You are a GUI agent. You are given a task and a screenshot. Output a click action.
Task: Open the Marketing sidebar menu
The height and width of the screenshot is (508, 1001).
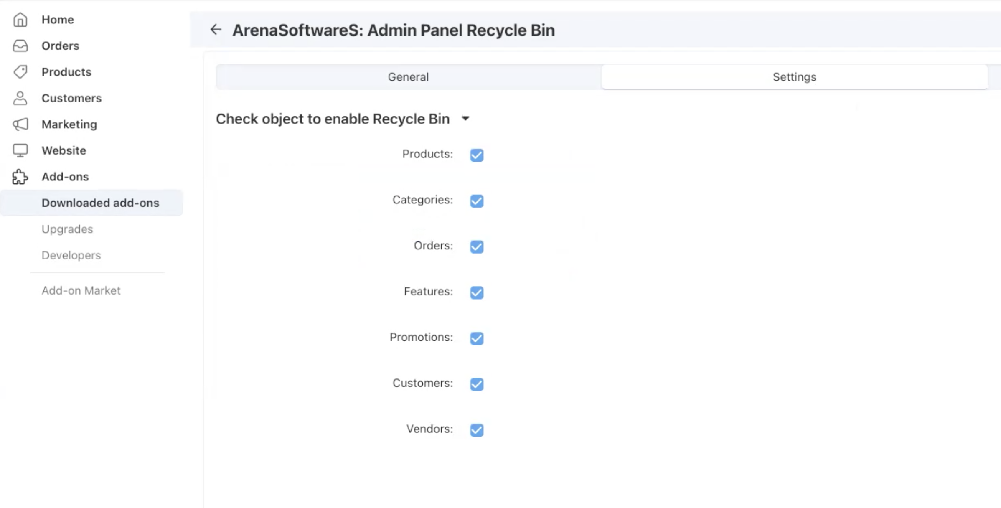(x=69, y=124)
